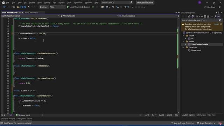Click the feedback icon beside Live Share

click(220, 7)
